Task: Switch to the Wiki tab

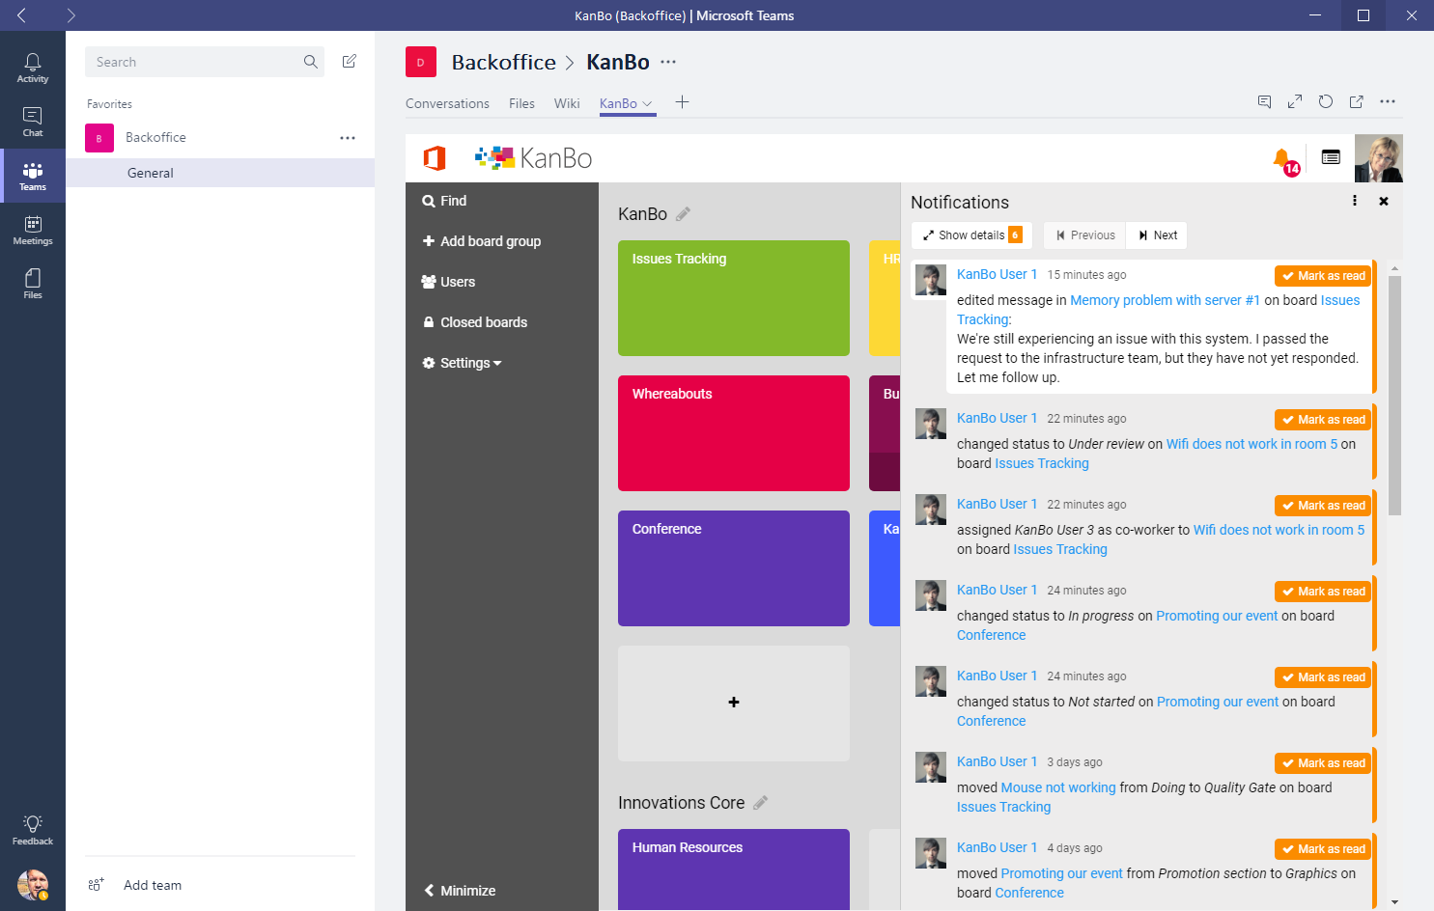Action: 567,103
